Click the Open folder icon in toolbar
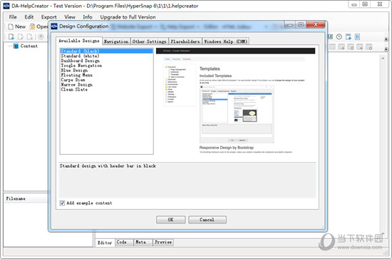Viewport: 392px width, 259px height. tap(33, 26)
